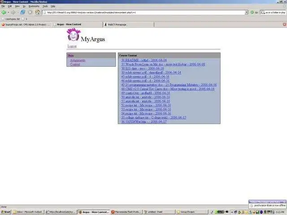
Task: Open content item 46 pdf link
Action: coord(145,81)
